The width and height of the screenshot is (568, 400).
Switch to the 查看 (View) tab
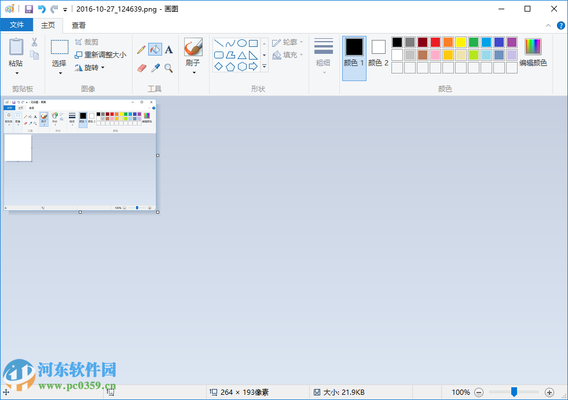(79, 25)
